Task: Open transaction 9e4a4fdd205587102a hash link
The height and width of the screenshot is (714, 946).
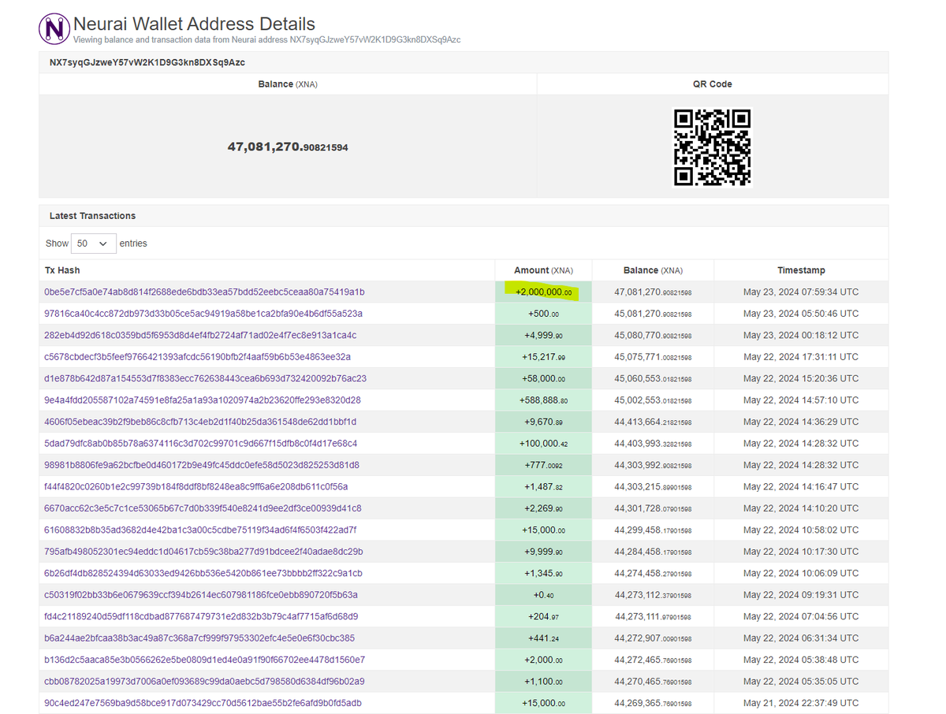Action: click(x=203, y=400)
